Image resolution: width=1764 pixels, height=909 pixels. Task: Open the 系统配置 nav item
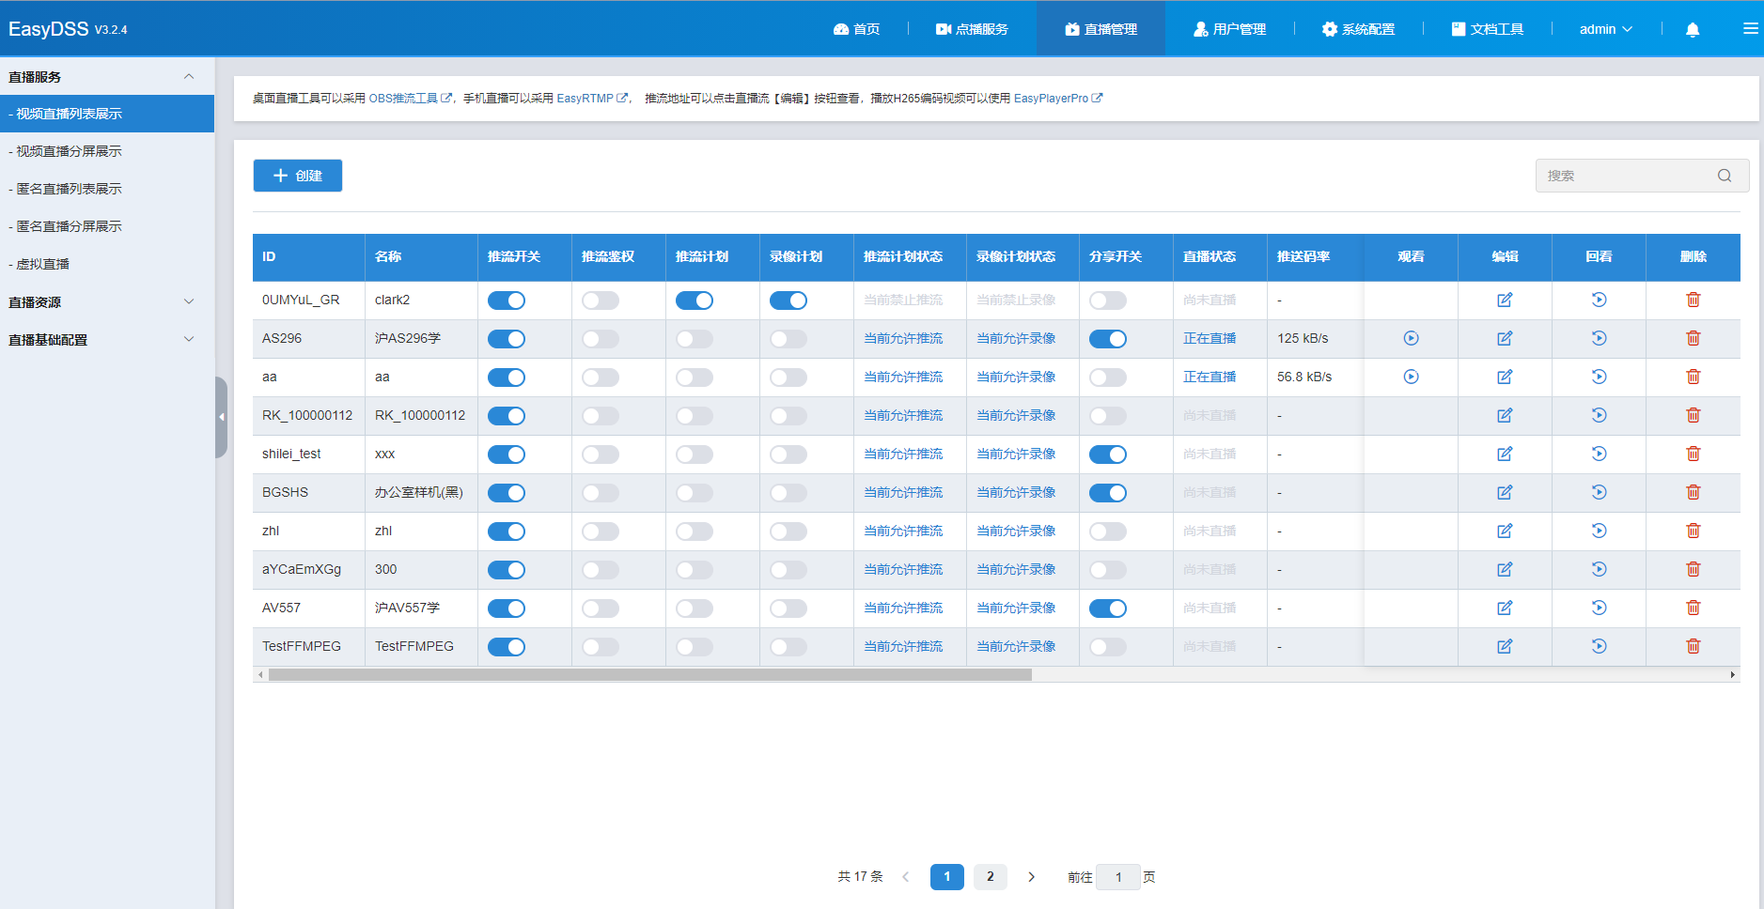[x=1358, y=29]
